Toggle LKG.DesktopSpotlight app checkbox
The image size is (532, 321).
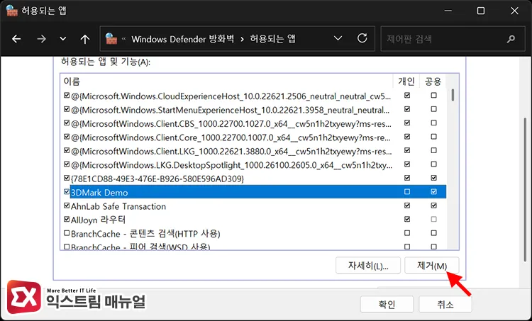(67, 164)
